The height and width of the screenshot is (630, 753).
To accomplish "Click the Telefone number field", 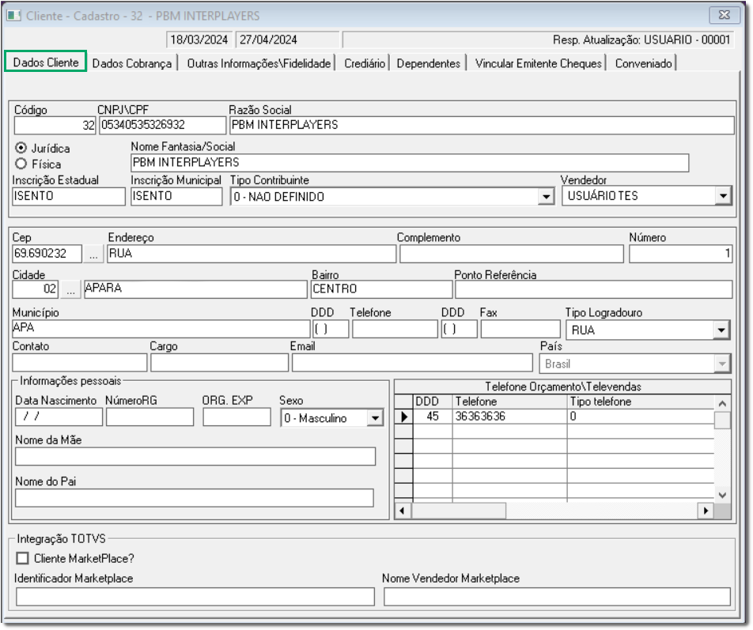I will pos(395,329).
